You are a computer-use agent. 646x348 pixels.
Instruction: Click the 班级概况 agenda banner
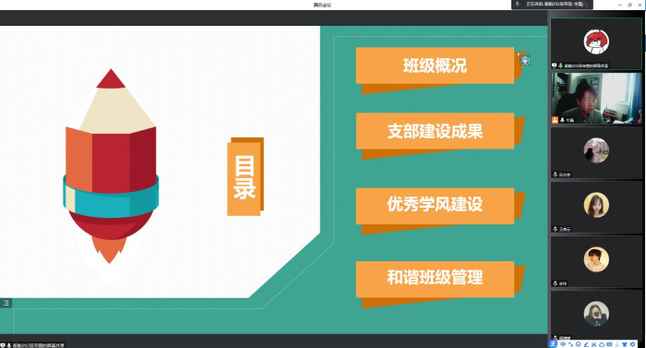click(435, 66)
